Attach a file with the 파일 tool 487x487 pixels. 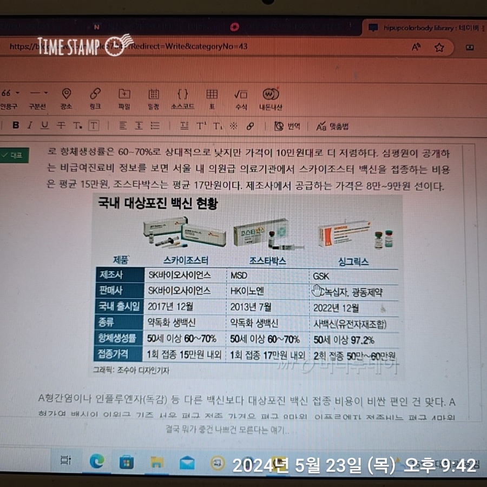[124, 99]
